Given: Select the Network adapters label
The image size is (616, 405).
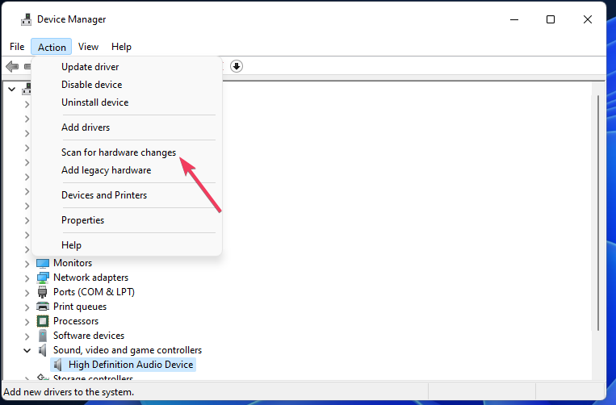Looking at the screenshot, I should click(x=90, y=278).
